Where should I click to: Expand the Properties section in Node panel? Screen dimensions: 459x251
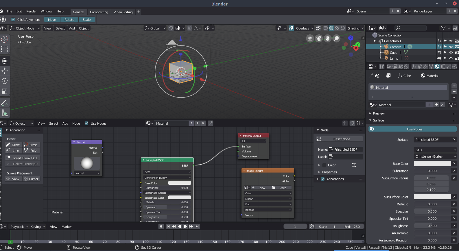coord(329,172)
